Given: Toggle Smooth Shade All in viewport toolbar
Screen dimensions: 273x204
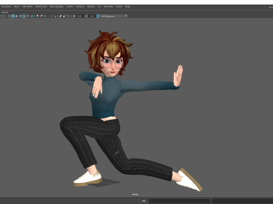Looking at the screenshot, I should click(x=13, y=16).
